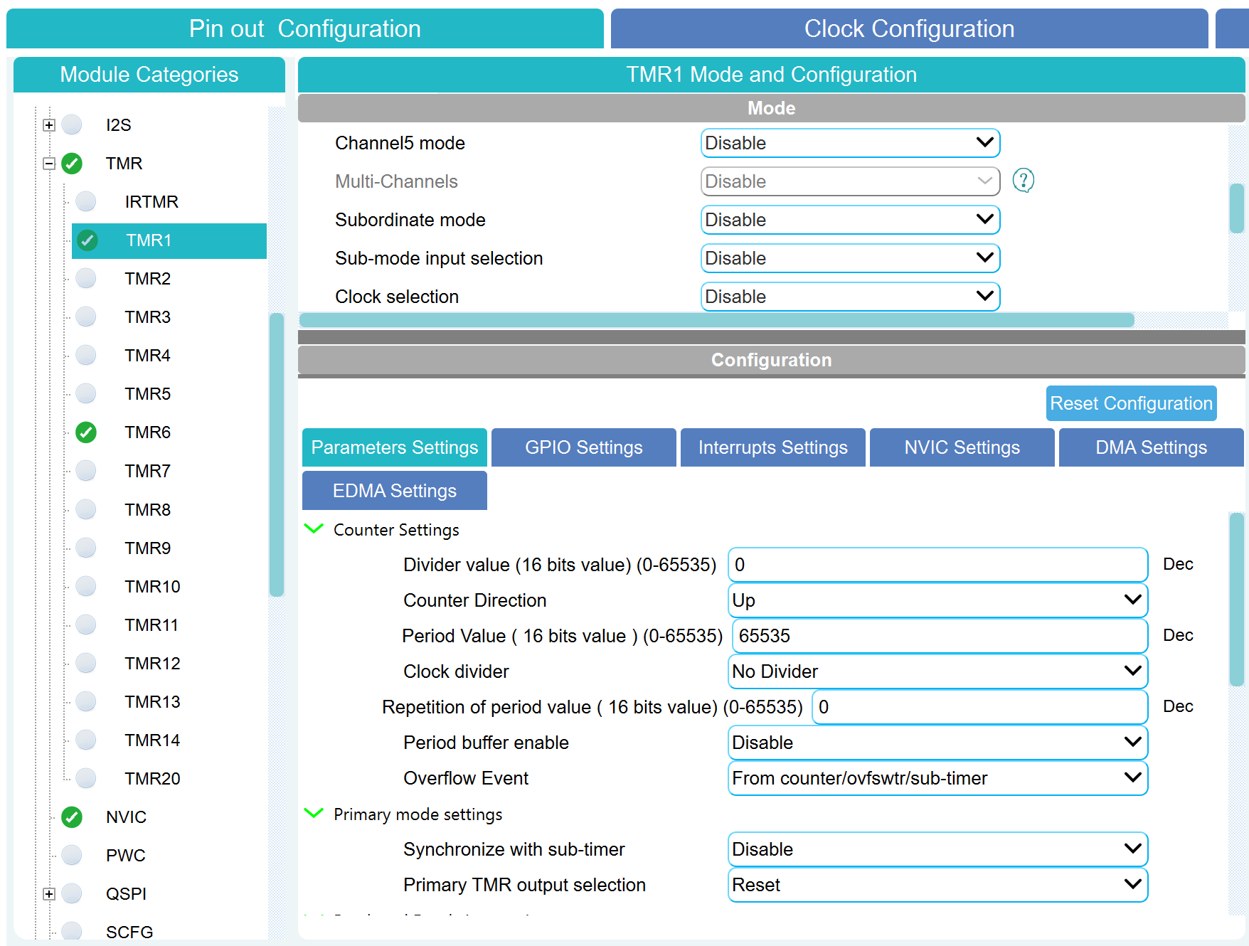1249x946 pixels.
Task: Open the Subordinate mode dropdown
Action: 850,220
